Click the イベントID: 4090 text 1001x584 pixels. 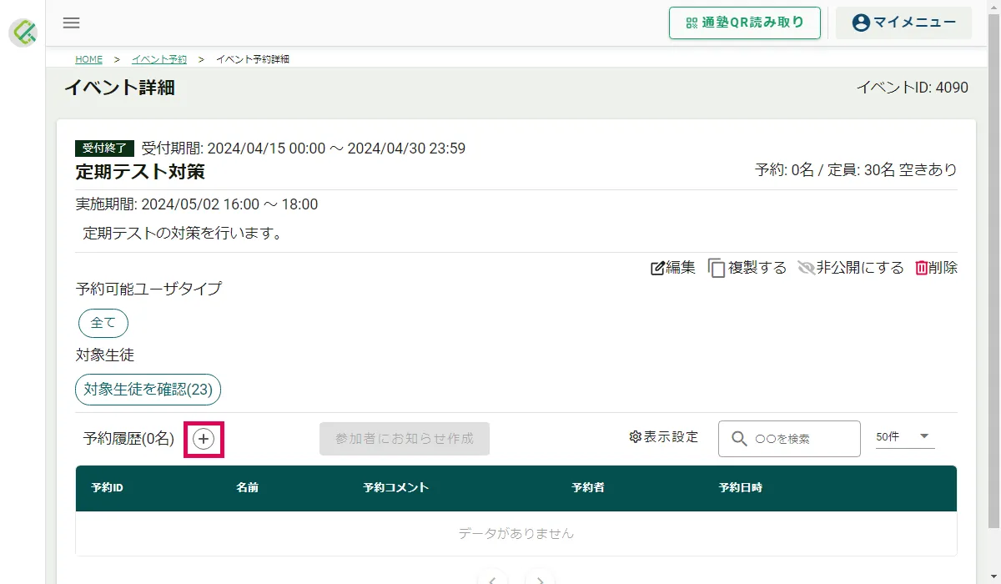tap(913, 87)
